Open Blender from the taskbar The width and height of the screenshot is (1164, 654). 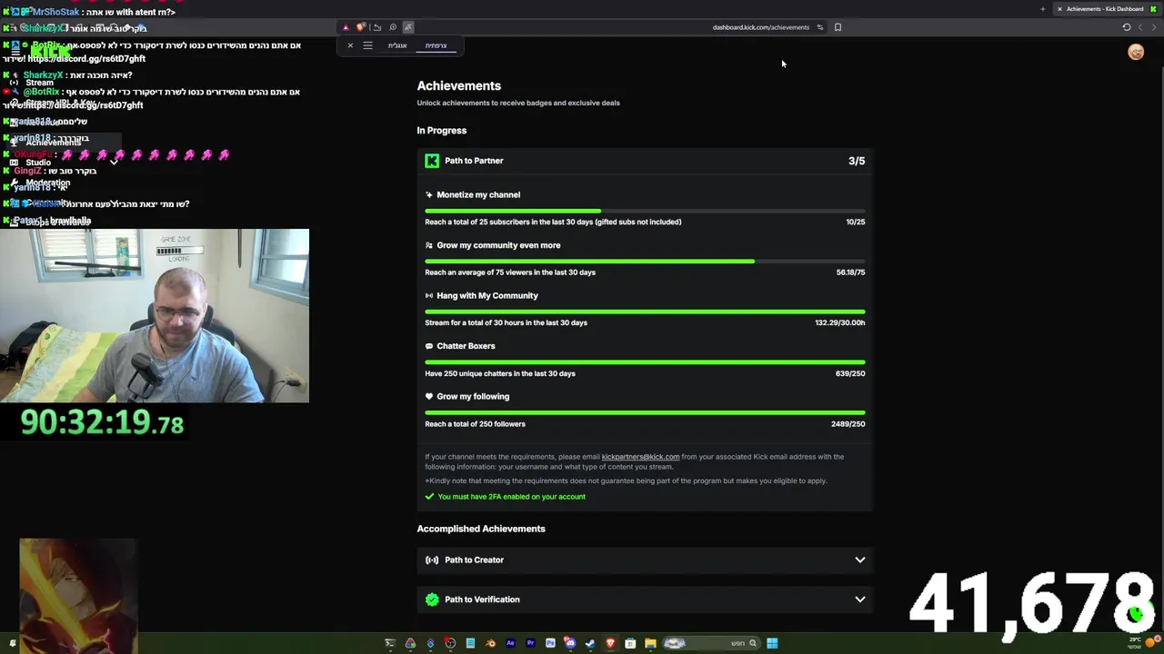coord(491,643)
